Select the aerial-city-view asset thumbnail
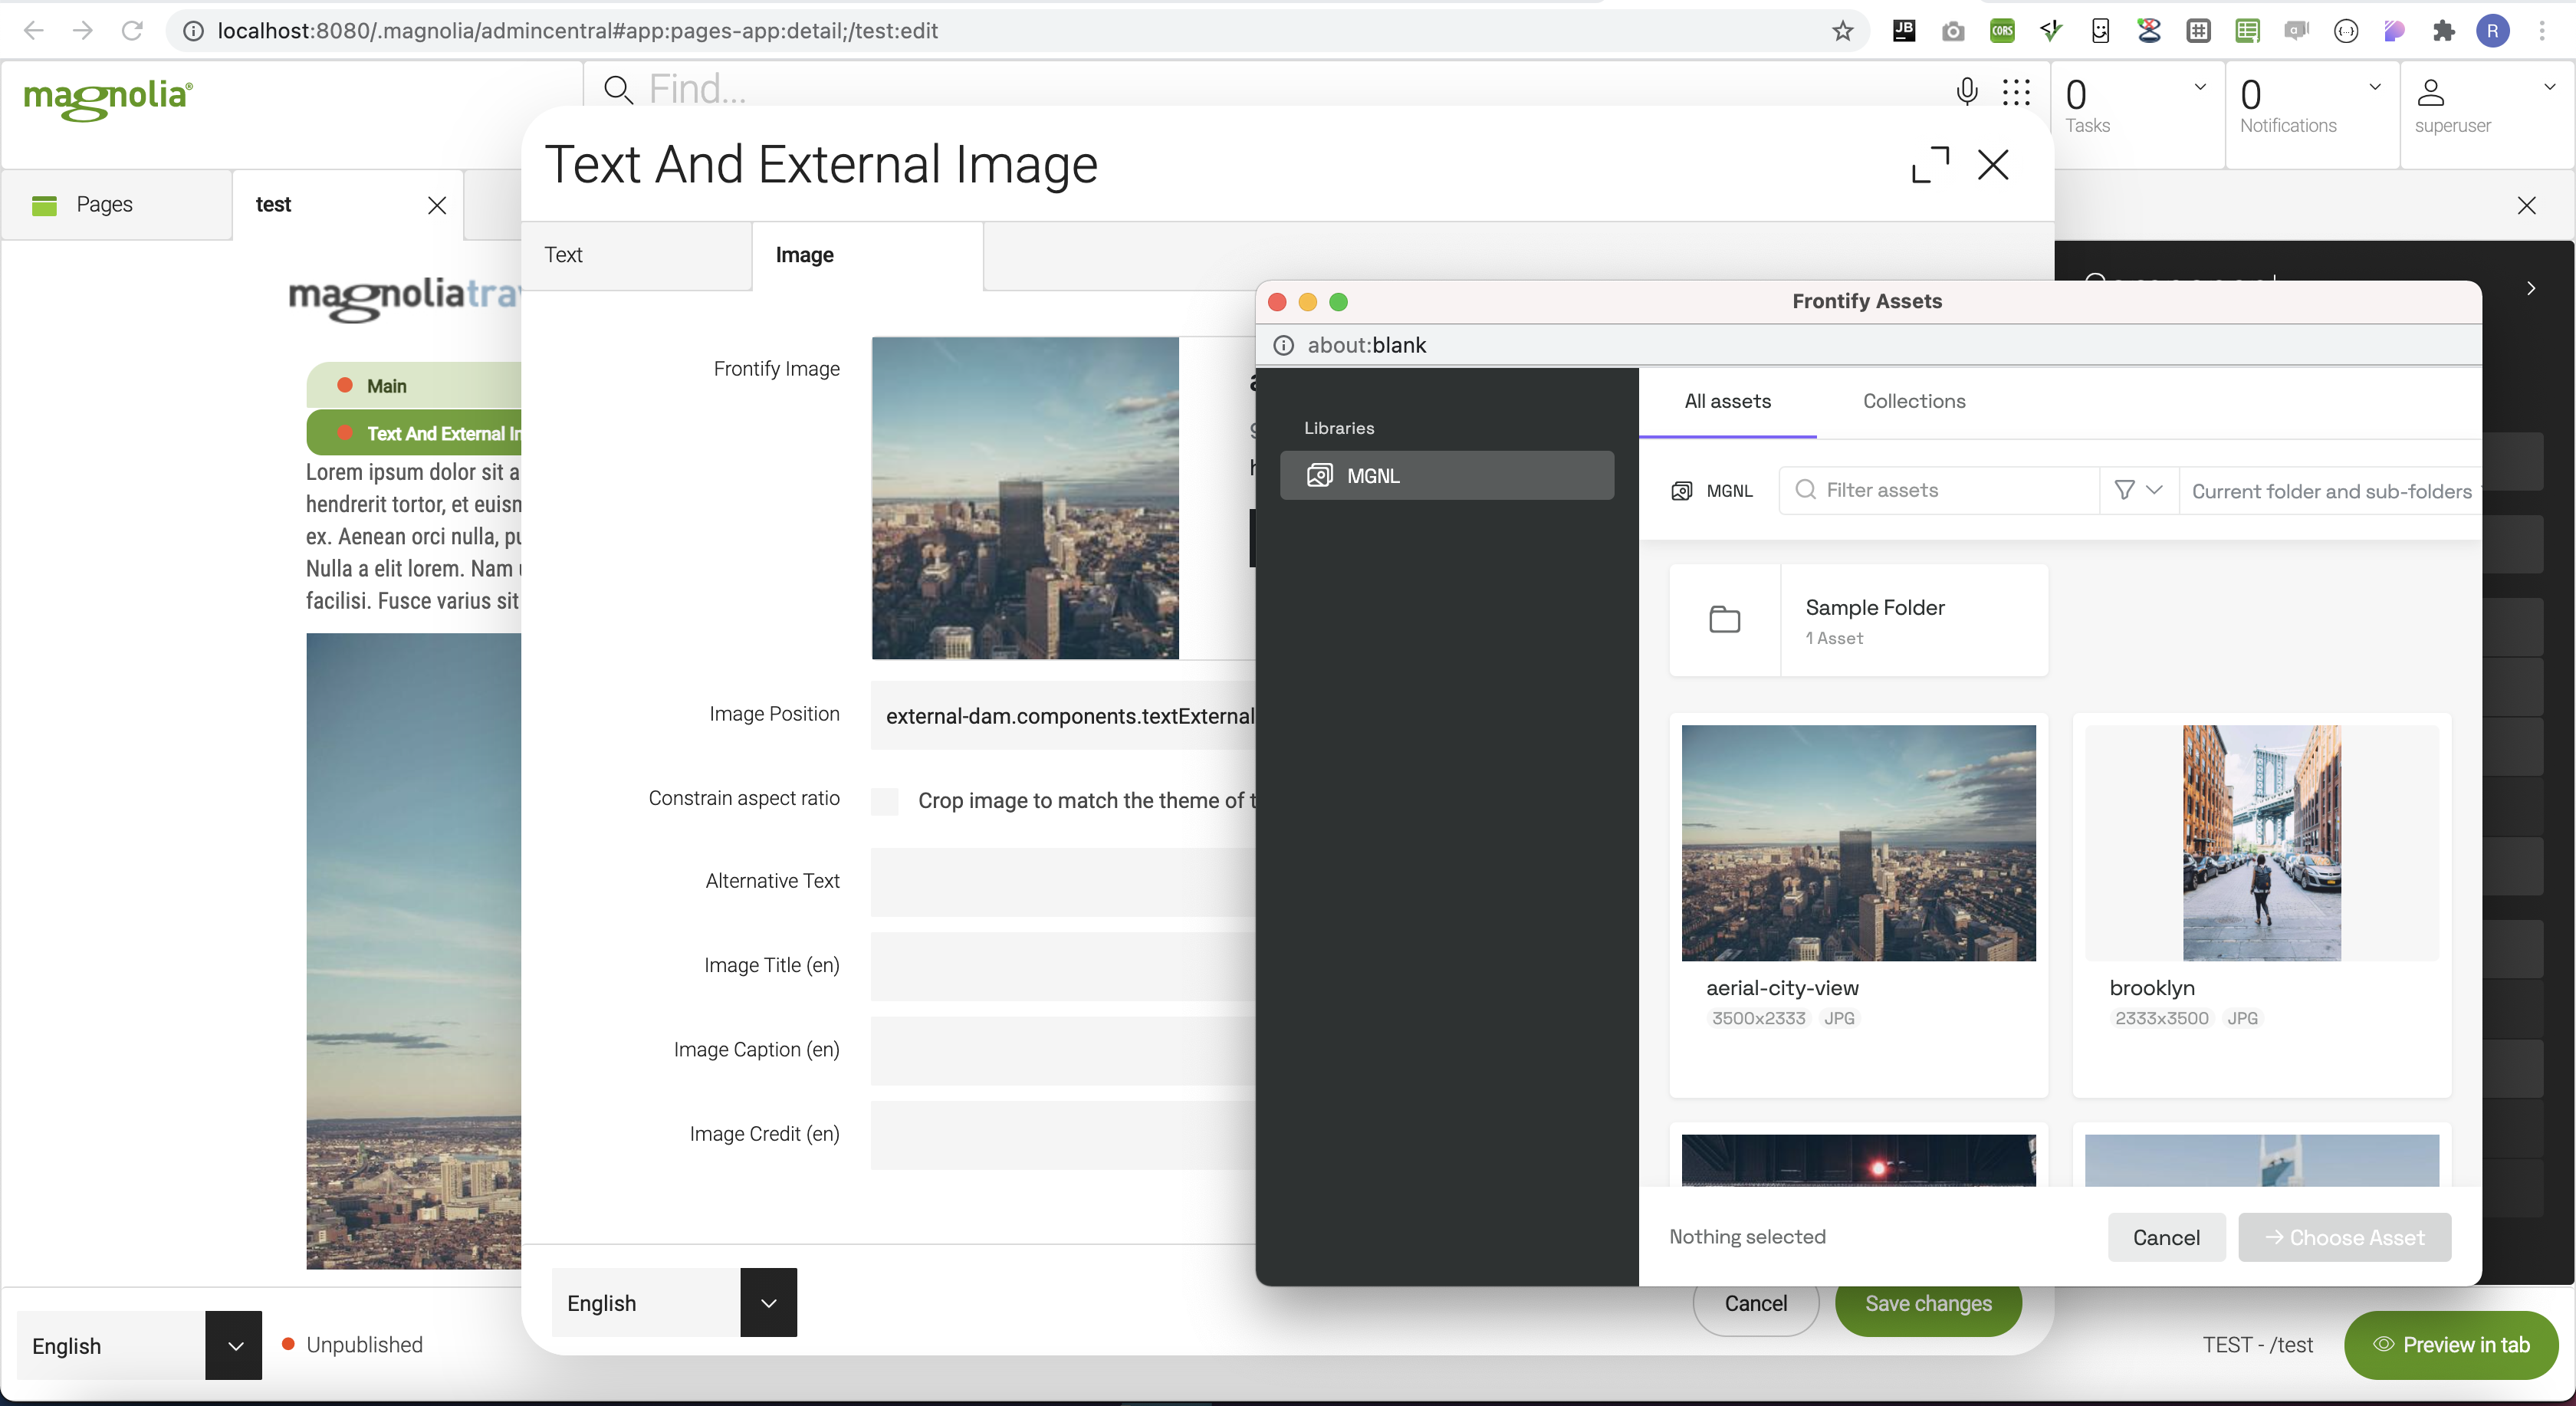Screen dimensions: 2576x1406 (1858, 843)
